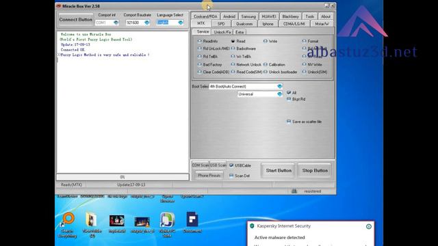Open the About tab

pos(326,16)
